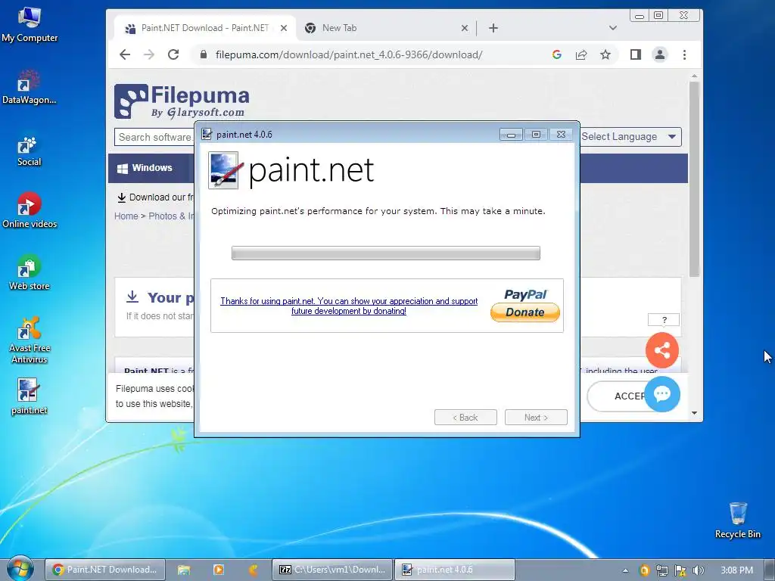Screen dimensions: 775x581
Task: Open the Social desktop shortcut
Action: coord(30,151)
